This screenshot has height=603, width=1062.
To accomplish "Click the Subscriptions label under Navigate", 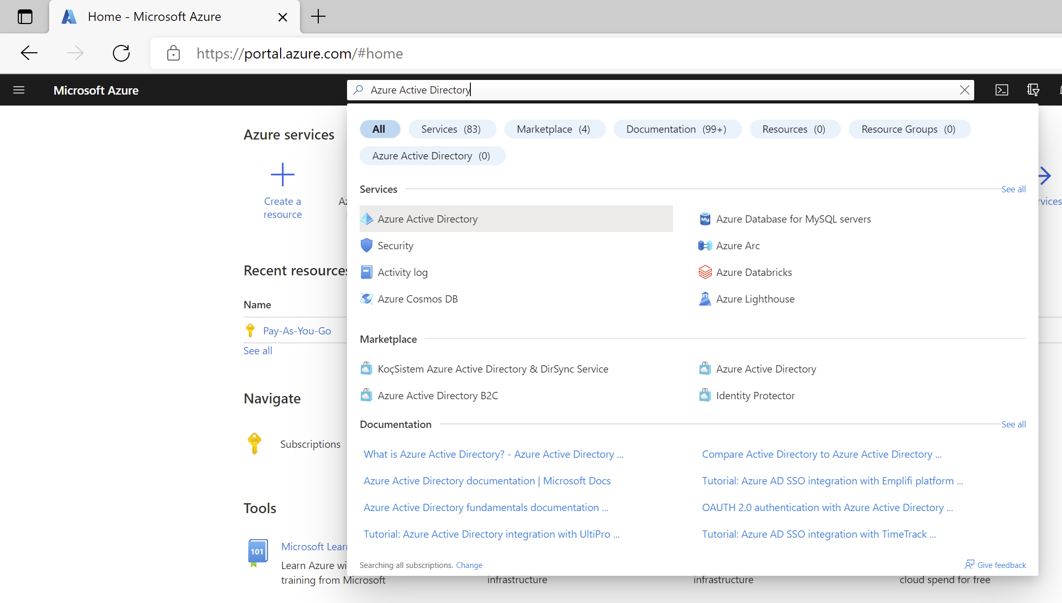I will 310,444.
